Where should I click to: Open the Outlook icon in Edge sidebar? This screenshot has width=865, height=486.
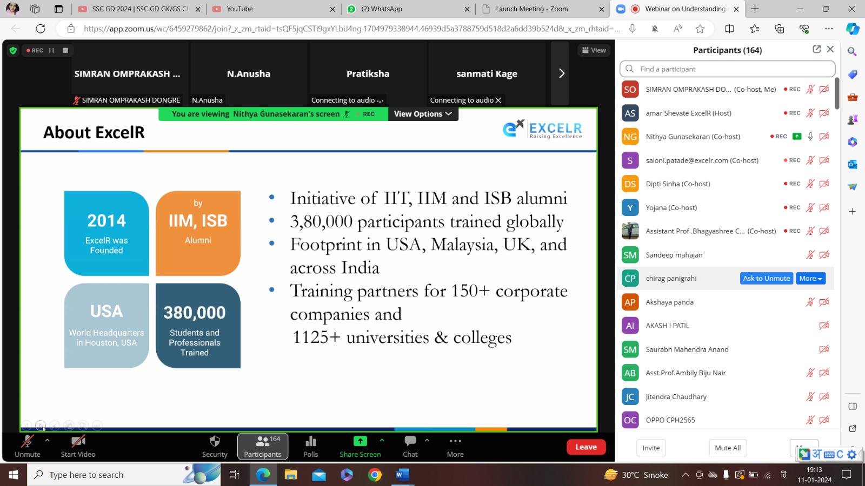tap(852, 164)
